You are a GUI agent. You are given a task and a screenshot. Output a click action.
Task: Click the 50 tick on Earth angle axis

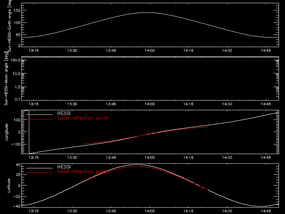tap(18, 35)
